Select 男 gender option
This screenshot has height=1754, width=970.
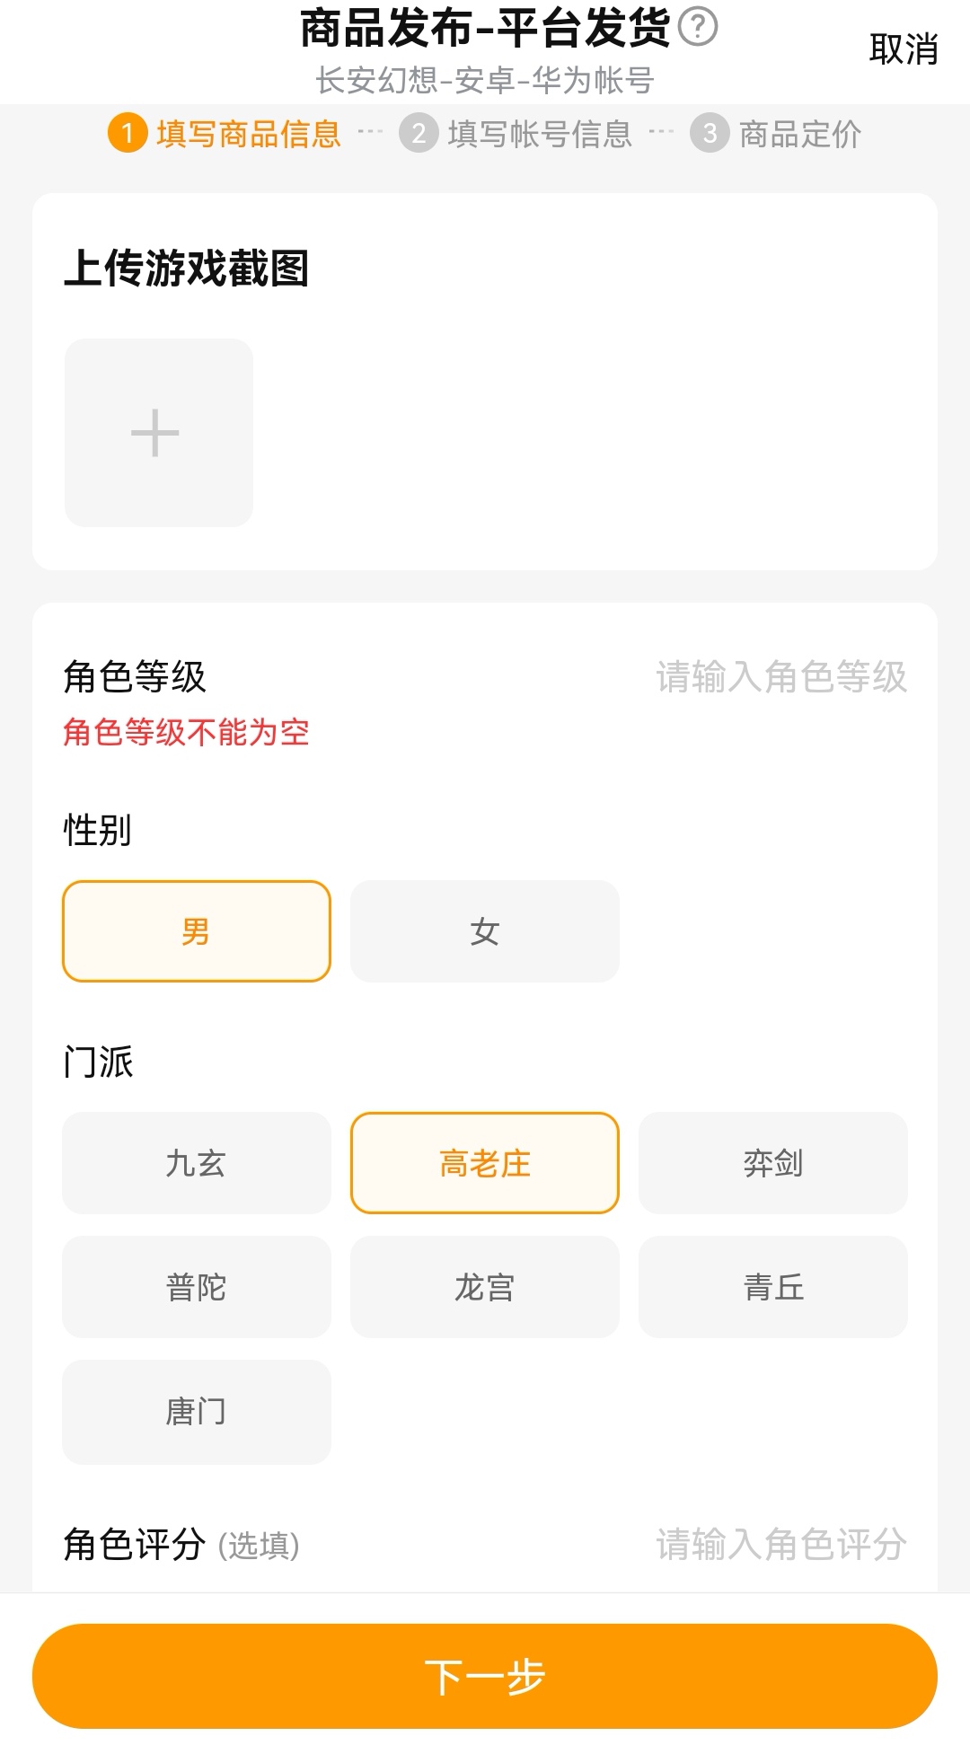coord(197,931)
